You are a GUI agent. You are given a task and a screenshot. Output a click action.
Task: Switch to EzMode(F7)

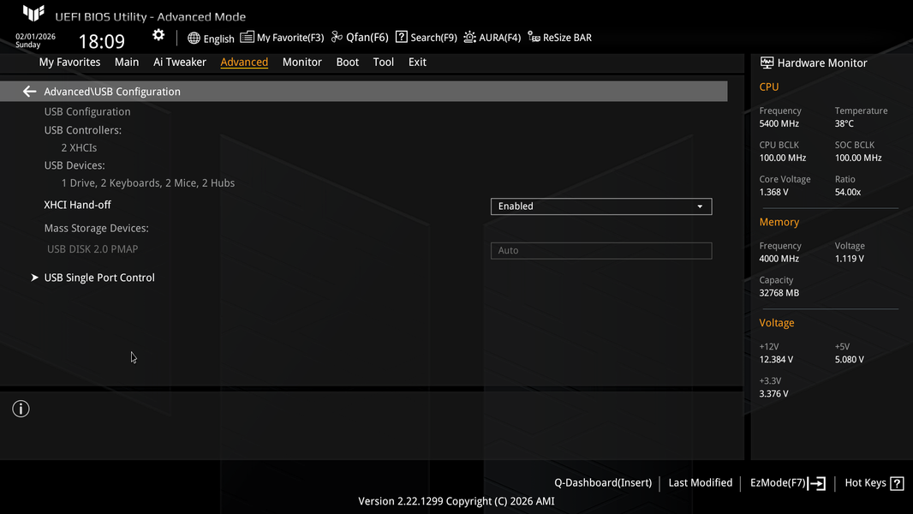787,483
